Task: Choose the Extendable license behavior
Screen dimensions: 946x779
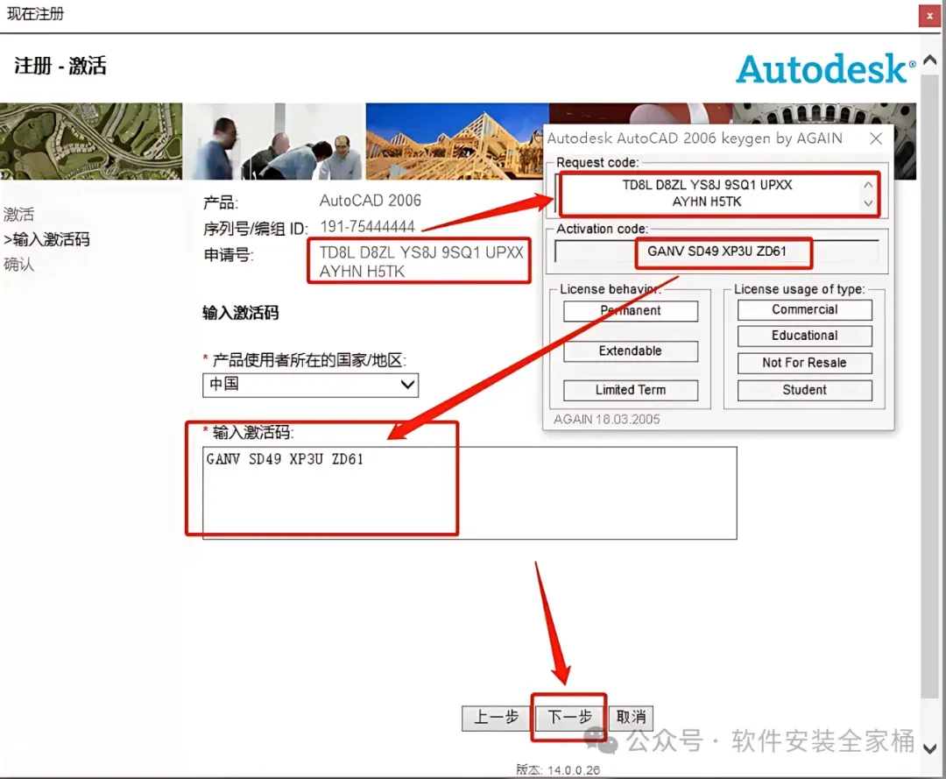Action: click(x=631, y=351)
